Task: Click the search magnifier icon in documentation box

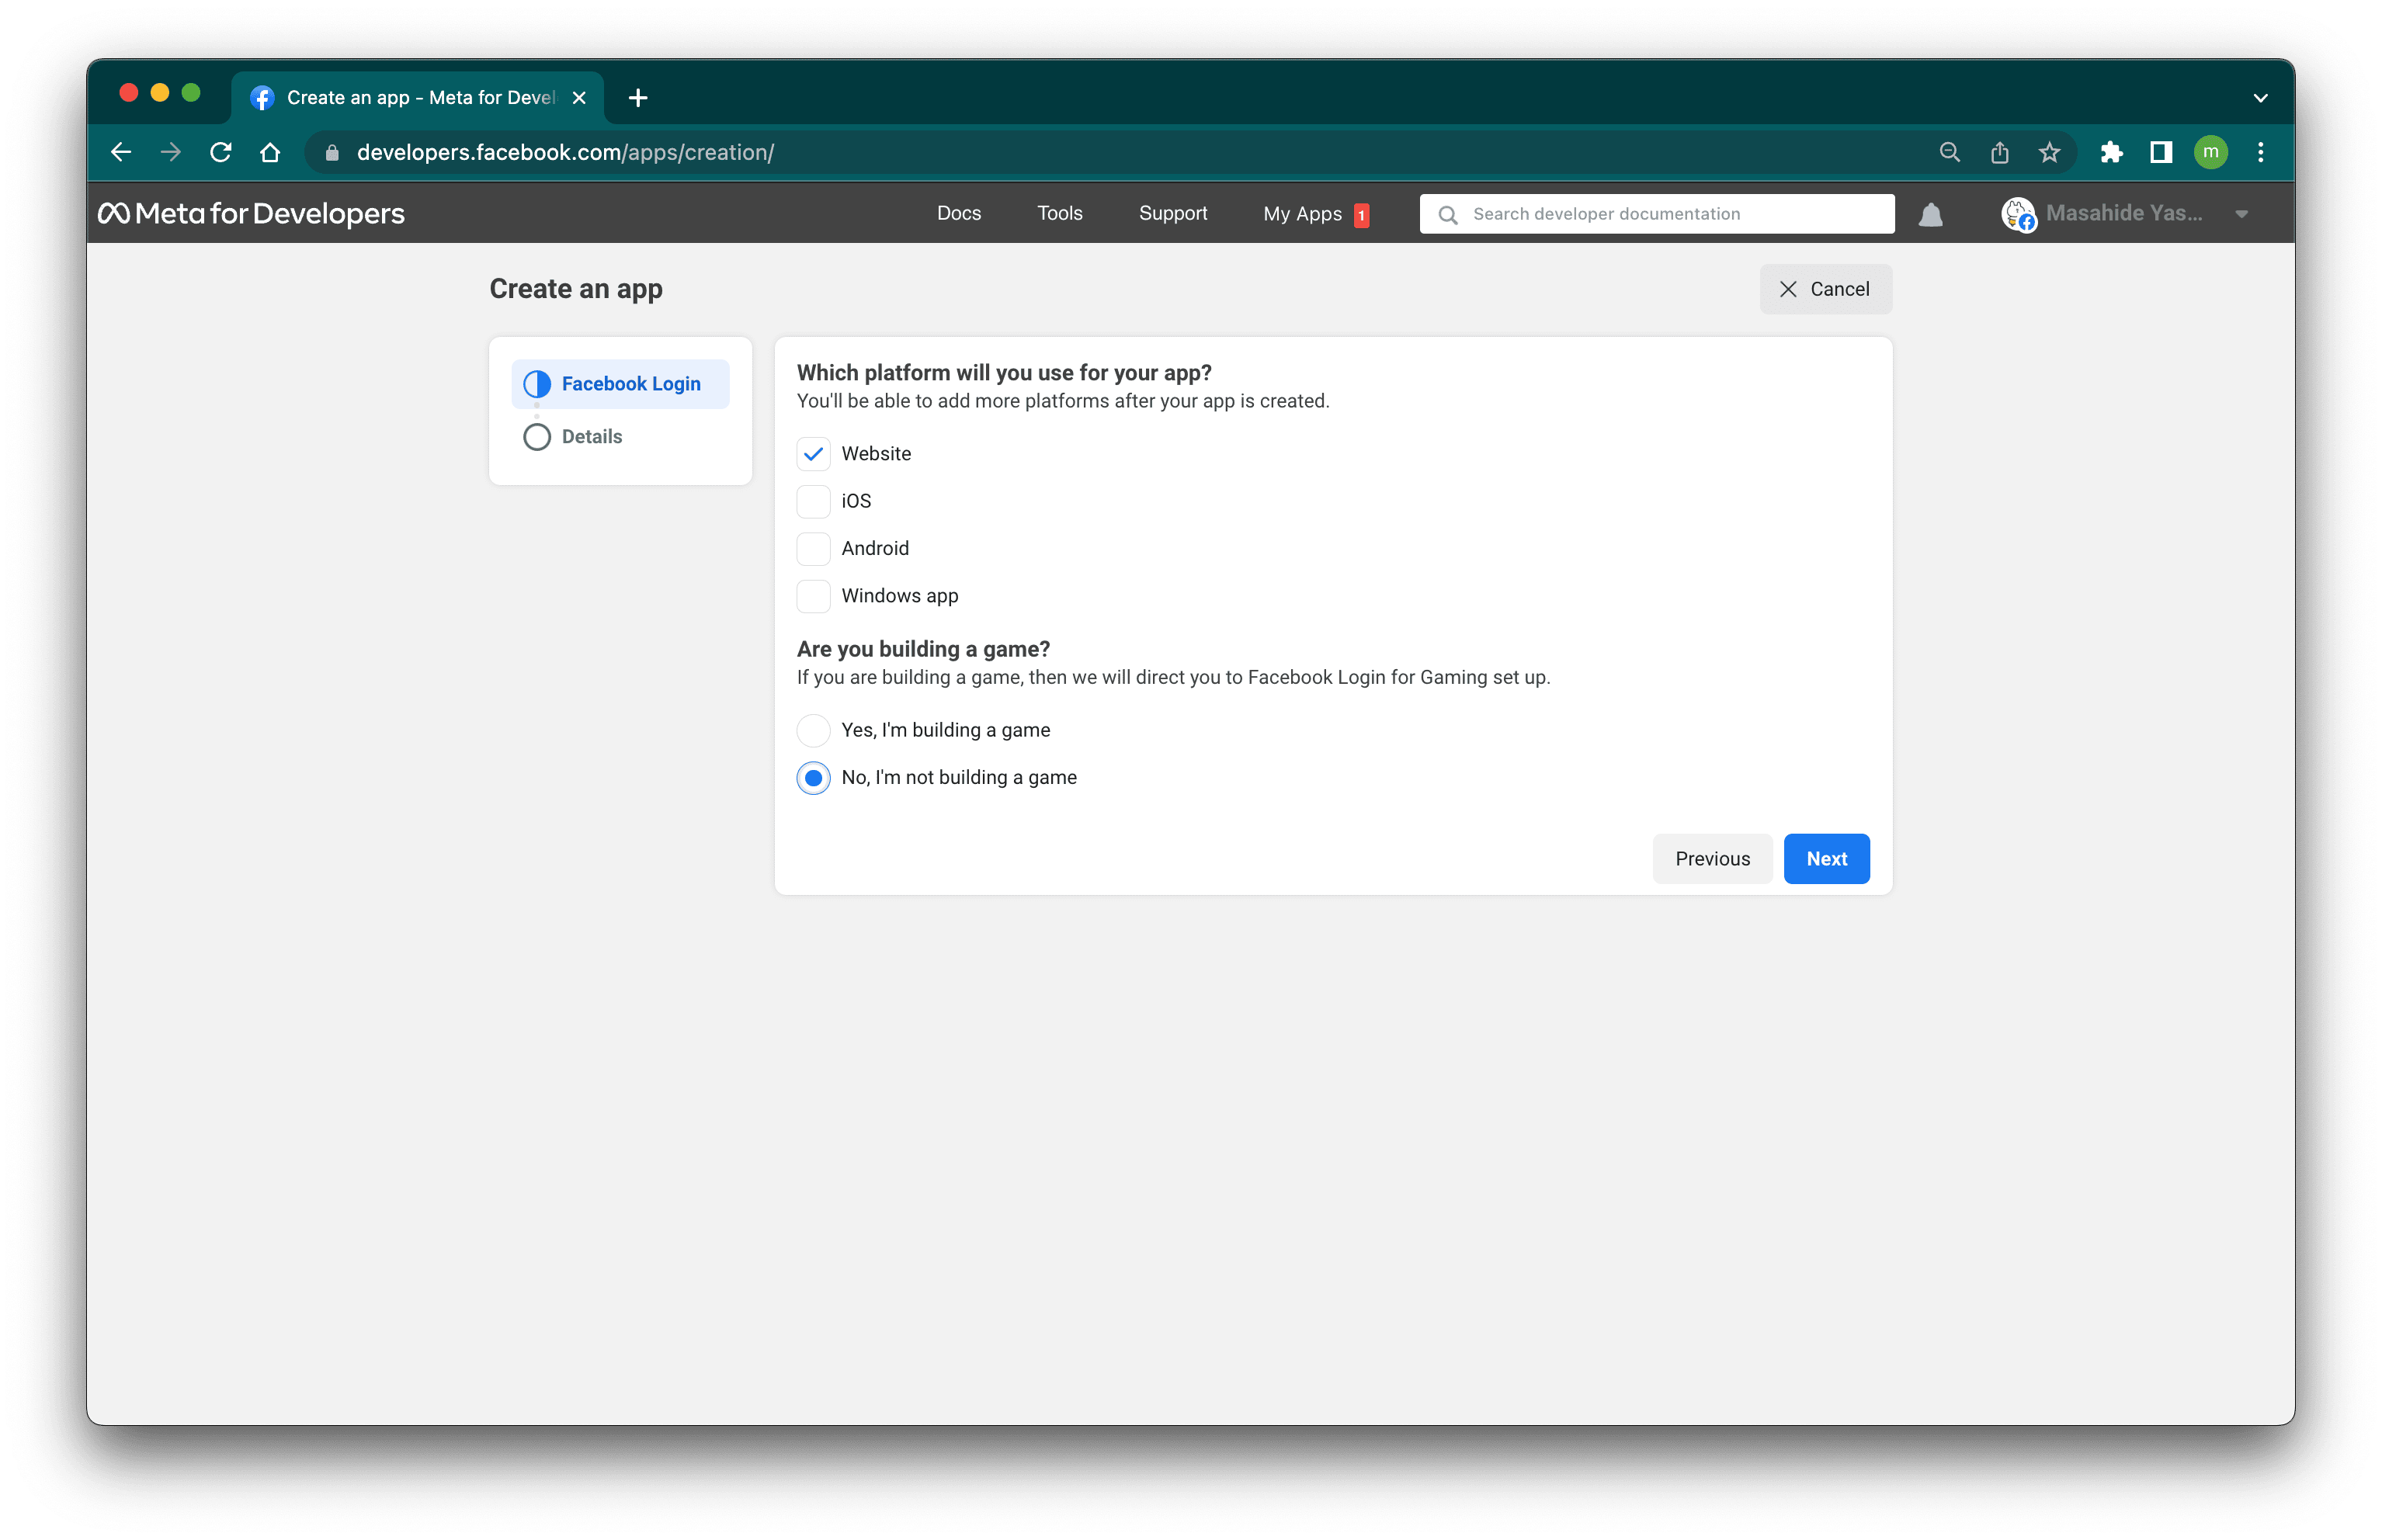Action: pyautogui.click(x=1447, y=214)
